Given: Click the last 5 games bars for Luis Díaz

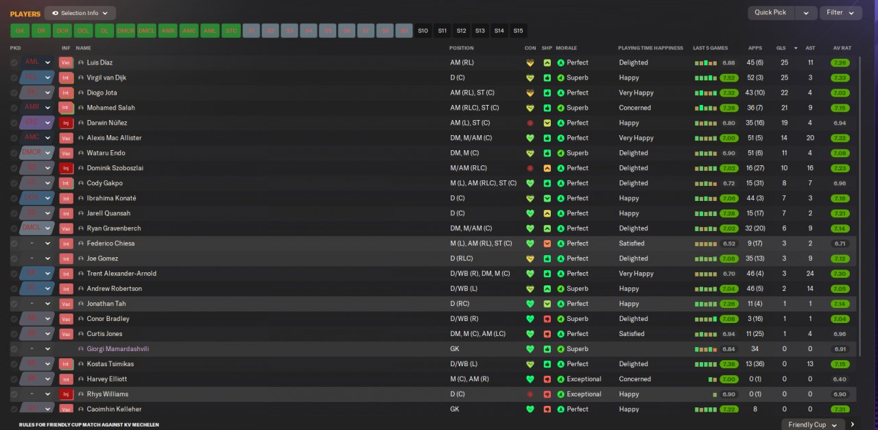Looking at the screenshot, I should (706, 63).
